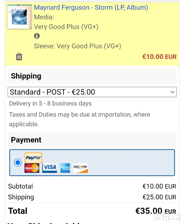
Task: Click the red €10.00 EUR item price
Action: point(159,57)
